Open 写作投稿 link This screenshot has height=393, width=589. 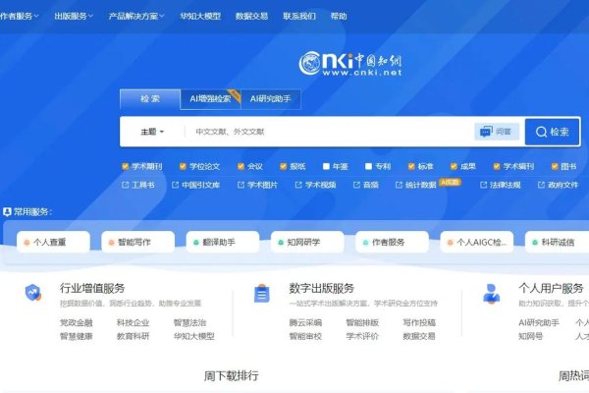(x=419, y=322)
